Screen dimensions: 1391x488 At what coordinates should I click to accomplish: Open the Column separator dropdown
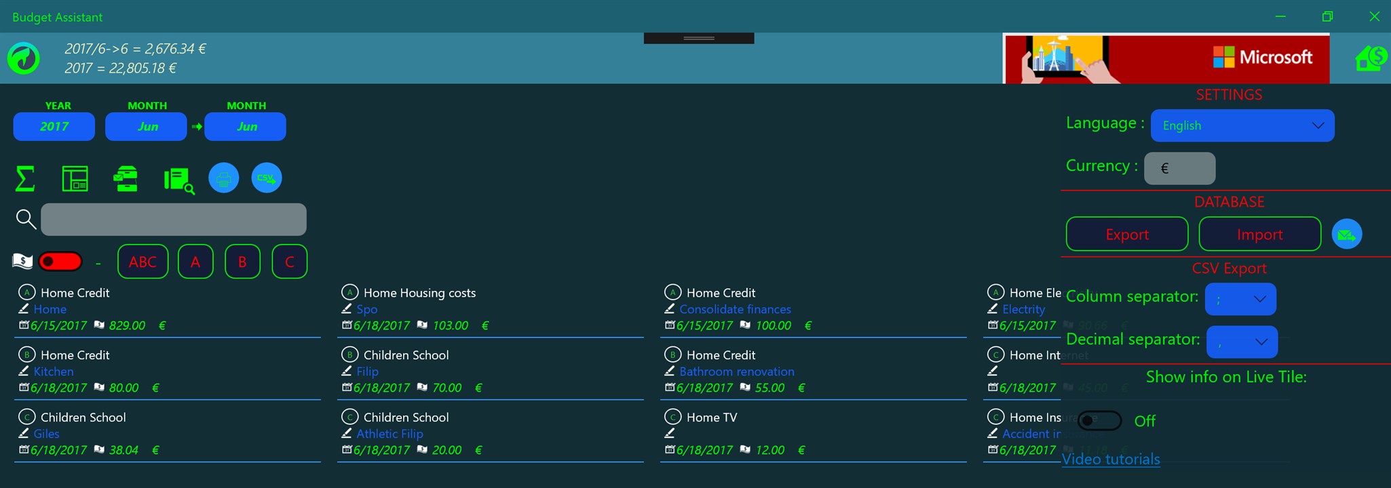click(1240, 299)
